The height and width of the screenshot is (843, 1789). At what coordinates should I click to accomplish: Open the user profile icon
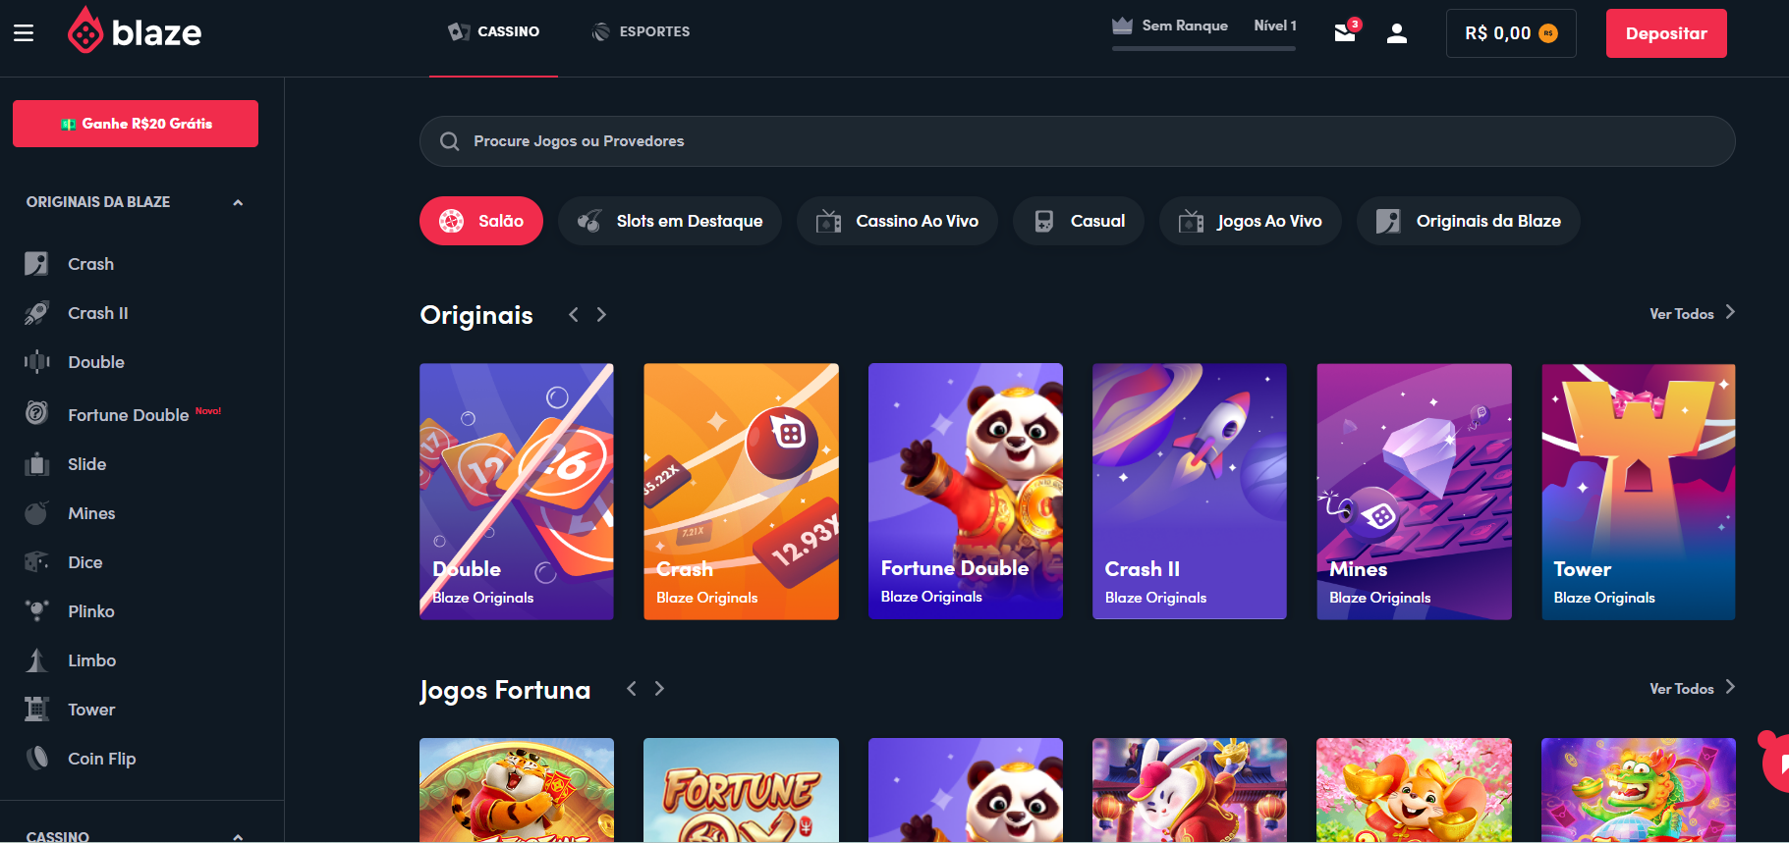1396,33
